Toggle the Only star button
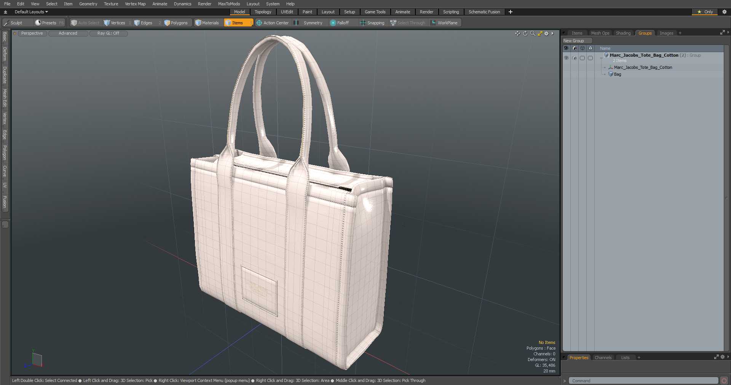 click(705, 12)
